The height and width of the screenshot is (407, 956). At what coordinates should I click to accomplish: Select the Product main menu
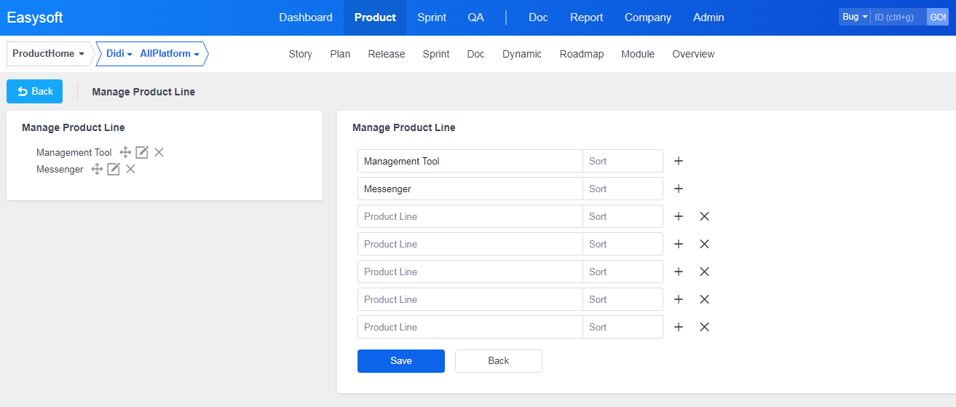[x=375, y=17]
